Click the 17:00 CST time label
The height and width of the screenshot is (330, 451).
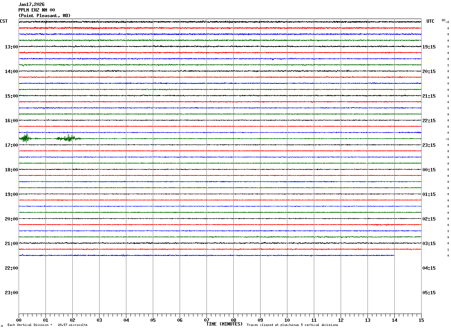[x=11, y=145]
